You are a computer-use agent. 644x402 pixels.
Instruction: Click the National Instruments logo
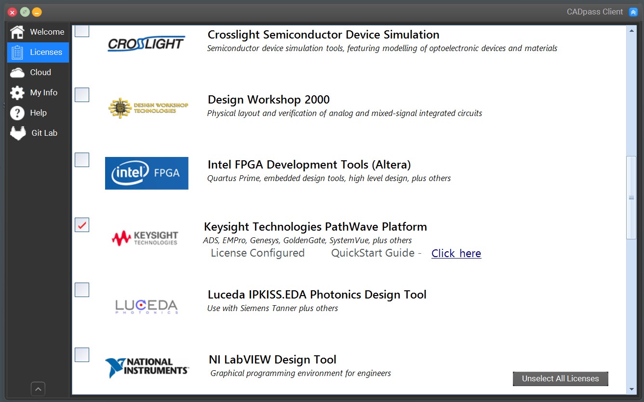tap(147, 367)
